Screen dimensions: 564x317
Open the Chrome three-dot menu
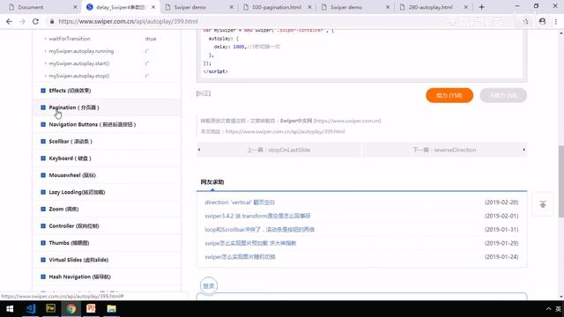[556, 21]
